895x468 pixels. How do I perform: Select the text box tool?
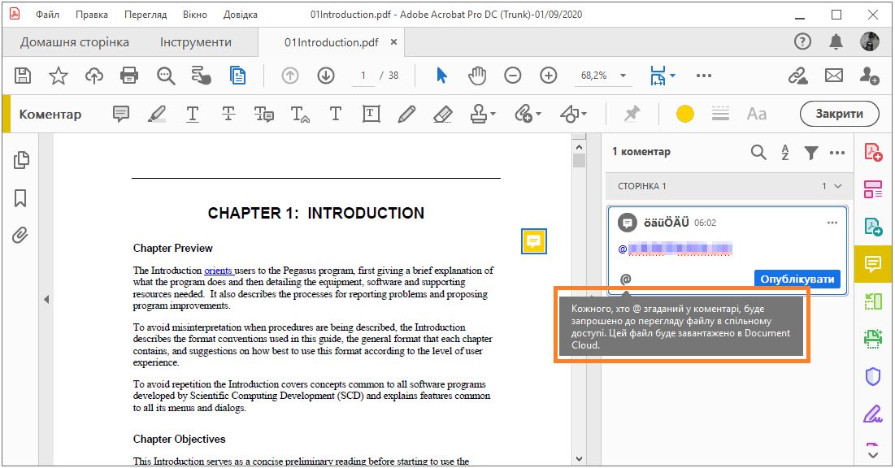tap(371, 114)
